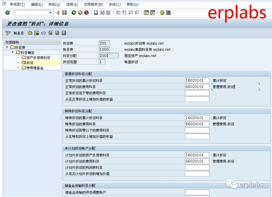Open the 帮助(H) menu

(x=133, y=4)
